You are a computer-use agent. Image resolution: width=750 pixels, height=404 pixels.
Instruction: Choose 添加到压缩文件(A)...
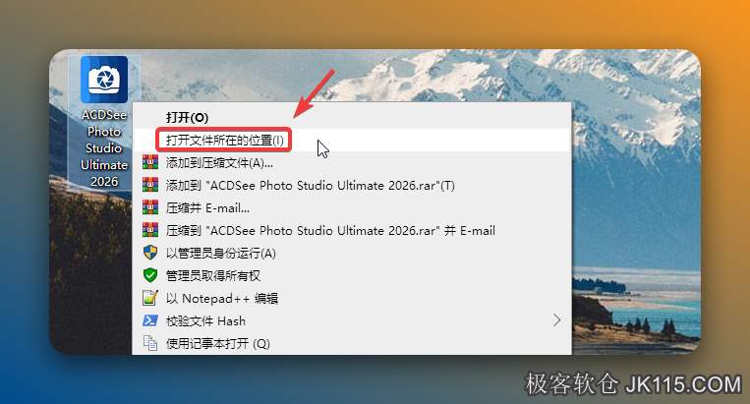pos(352,163)
